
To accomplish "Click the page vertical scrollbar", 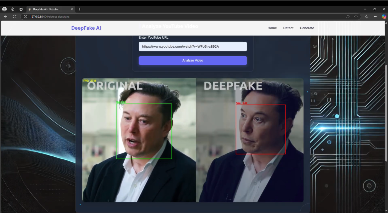I will click(x=386, y=113).
